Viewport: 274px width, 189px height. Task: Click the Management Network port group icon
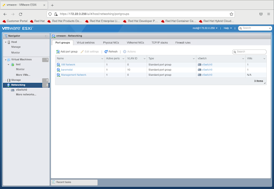(x=58, y=75)
